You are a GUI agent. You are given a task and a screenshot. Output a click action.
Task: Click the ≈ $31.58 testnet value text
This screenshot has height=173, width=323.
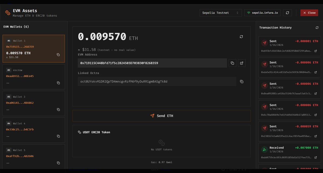click(x=107, y=50)
